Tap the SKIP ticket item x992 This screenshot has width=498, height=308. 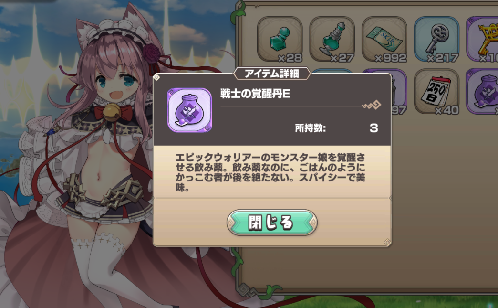384,39
